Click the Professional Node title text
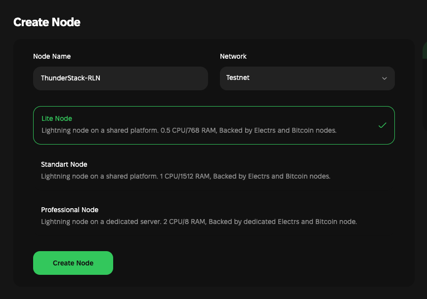This screenshot has height=299, width=427. (x=70, y=210)
